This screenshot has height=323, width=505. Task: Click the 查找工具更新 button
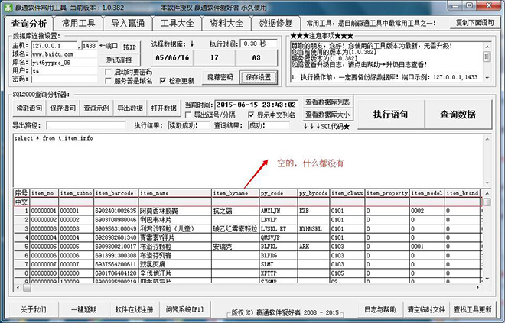coord(472,309)
